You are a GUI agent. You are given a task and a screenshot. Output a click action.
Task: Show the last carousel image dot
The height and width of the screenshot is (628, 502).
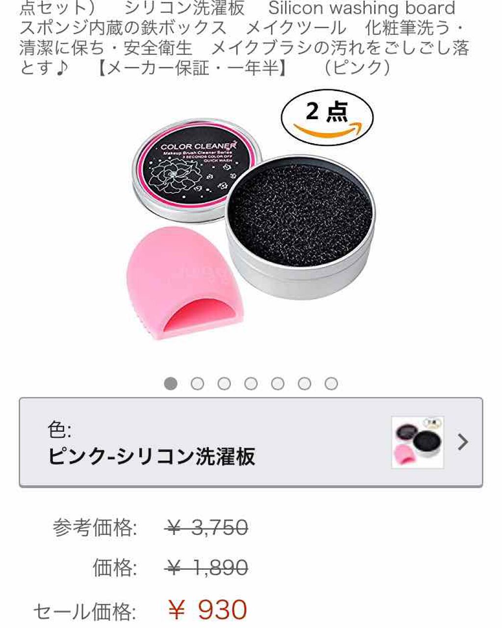(331, 383)
